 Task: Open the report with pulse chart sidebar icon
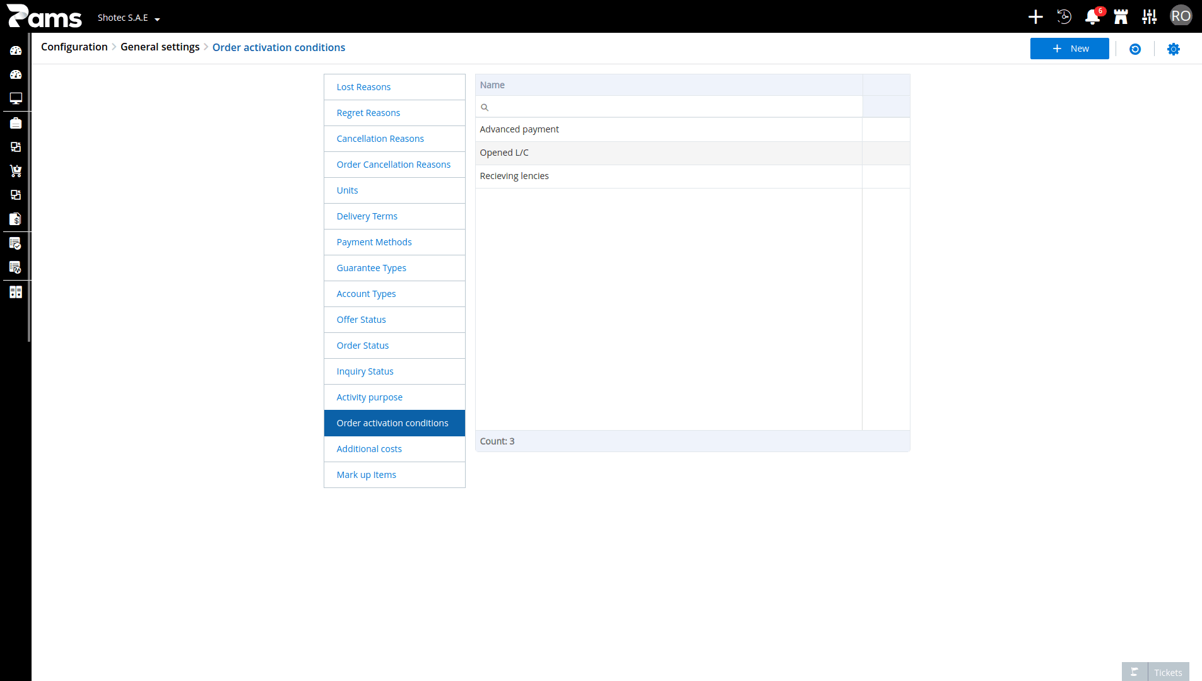pyautogui.click(x=16, y=267)
